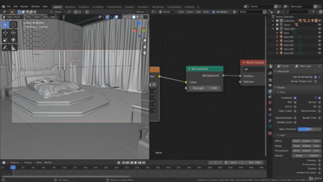Enable the Mist pass checkbox
Screen dimensions: 323x182
295,102
